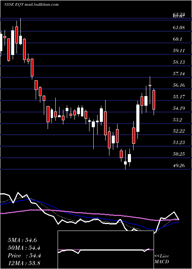Select the 50.25 price axis label
The image size is (192, 269).
179,154
